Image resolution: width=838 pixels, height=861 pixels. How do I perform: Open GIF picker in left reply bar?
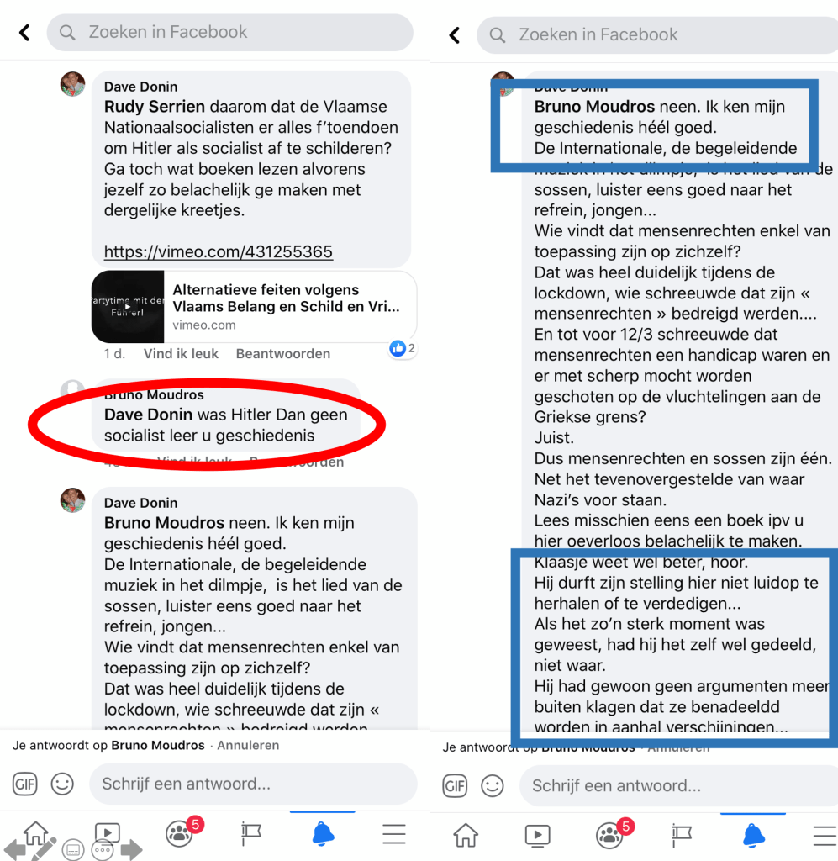pos(25,784)
